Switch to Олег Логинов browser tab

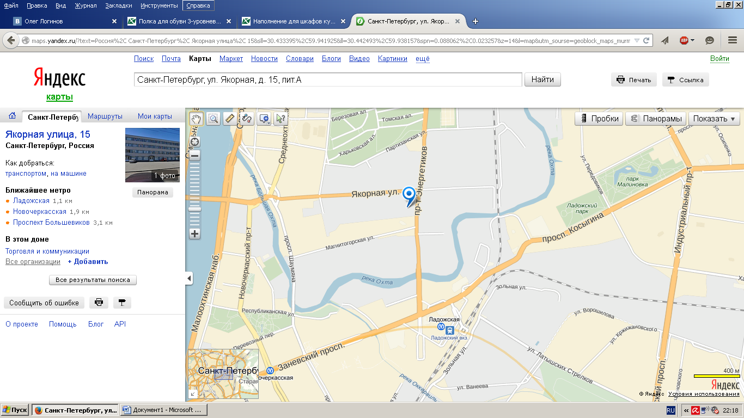tap(64, 21)
